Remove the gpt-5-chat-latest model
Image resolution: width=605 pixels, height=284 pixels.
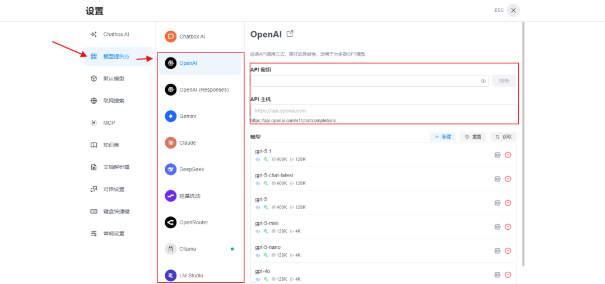click(508, 179)
